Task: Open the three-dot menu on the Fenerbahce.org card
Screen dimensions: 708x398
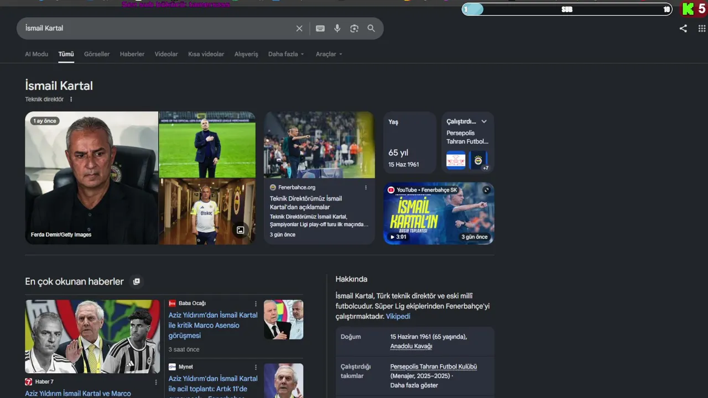Action: [366, 187]
